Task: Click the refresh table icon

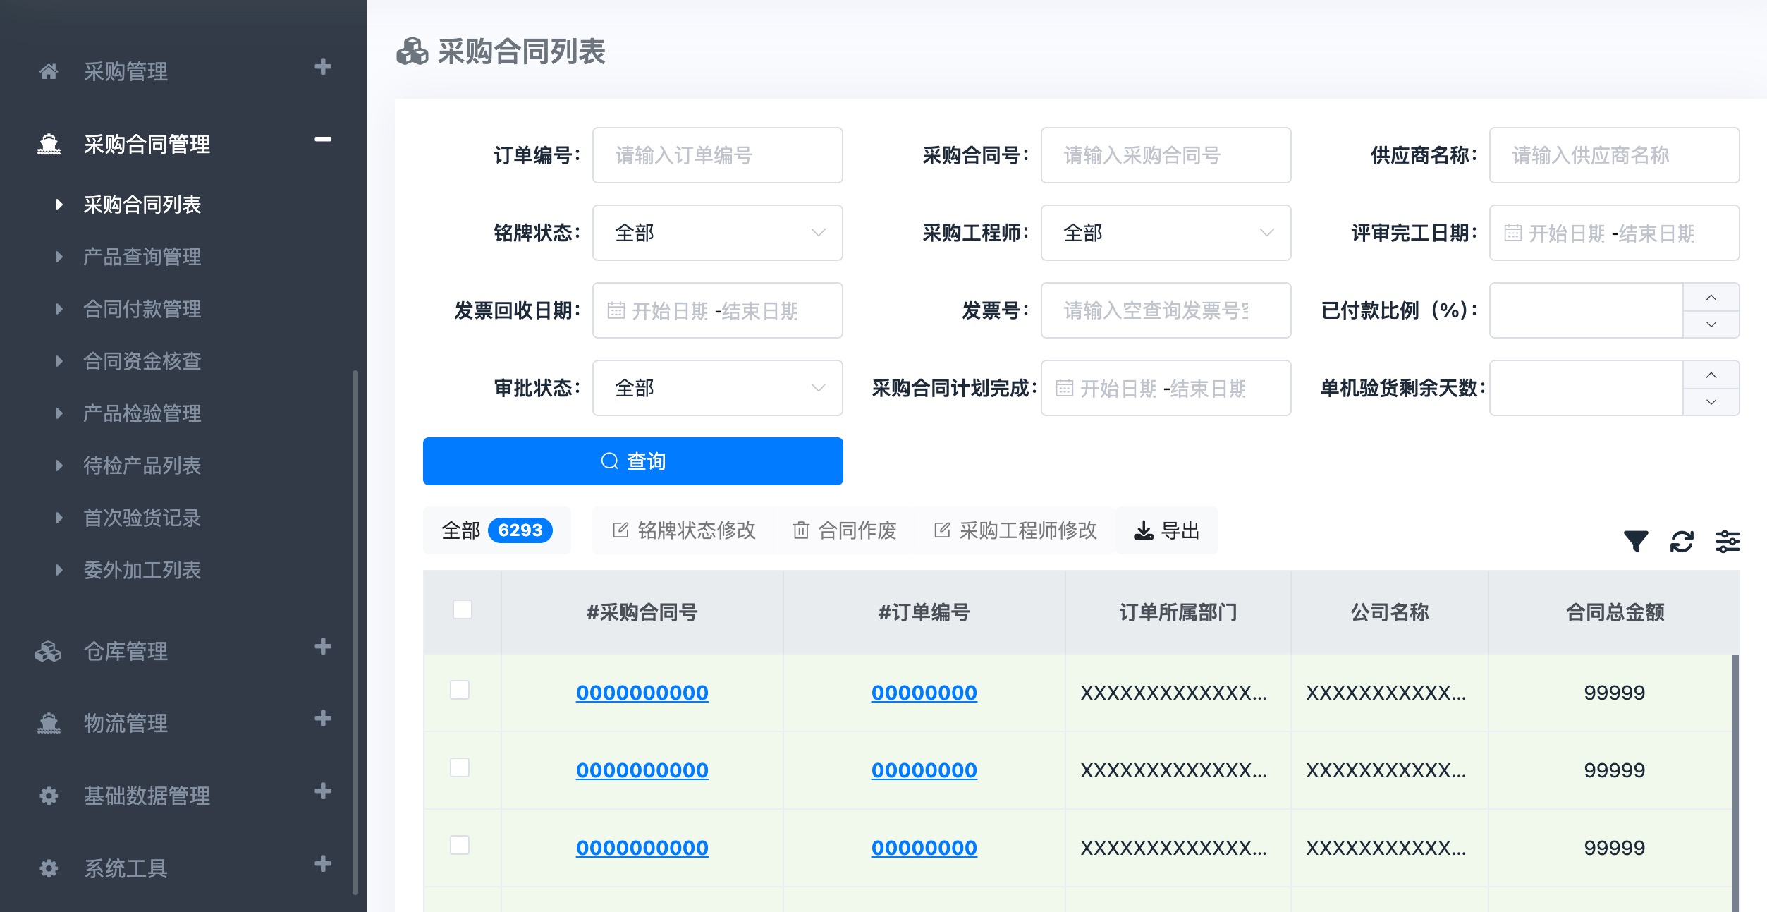Action: click(x=1682, y=542)
